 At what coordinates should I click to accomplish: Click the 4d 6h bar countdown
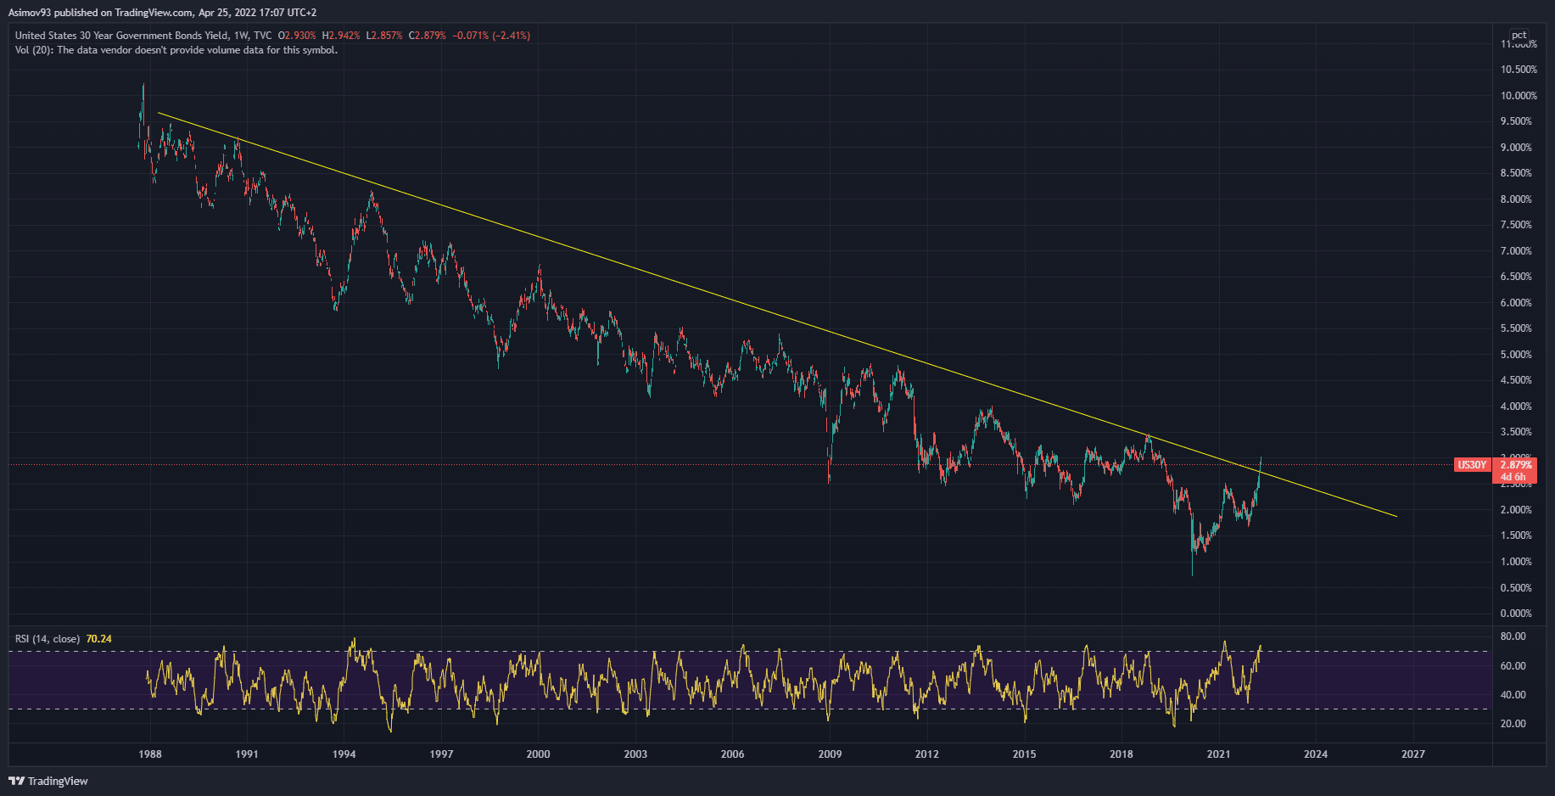(1514, 477)
